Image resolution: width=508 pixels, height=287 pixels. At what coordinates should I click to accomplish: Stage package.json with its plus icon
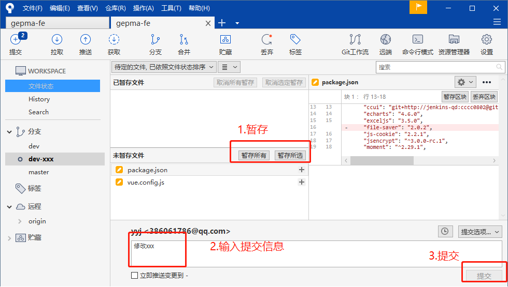point(302,170)
